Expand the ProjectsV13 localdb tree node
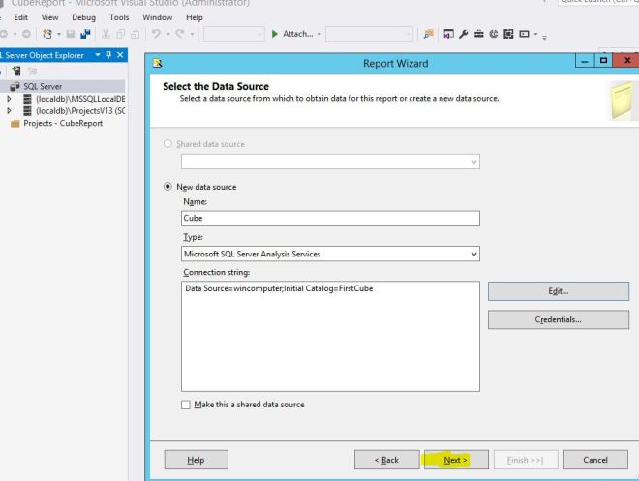 click(x=9, y=111)
